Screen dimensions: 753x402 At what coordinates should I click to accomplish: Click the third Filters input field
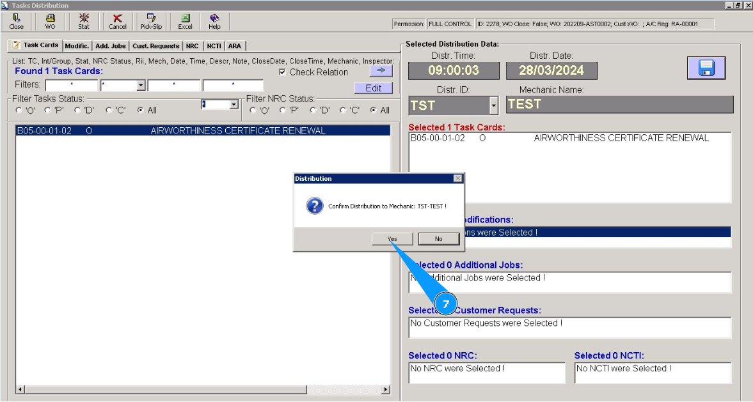(174, 86)
